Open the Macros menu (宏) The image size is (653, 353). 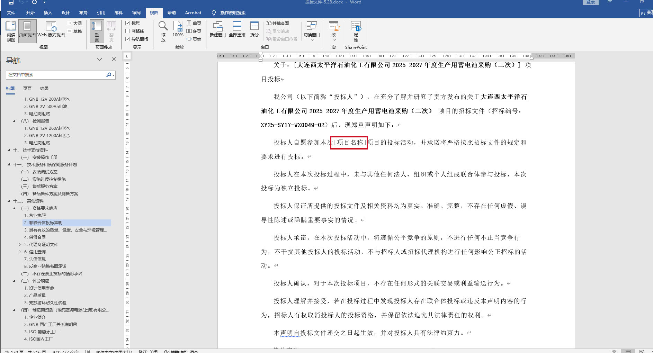pyautogui.click(x=334, y=31)
